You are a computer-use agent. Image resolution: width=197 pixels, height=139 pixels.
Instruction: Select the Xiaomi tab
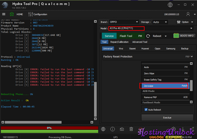pyautogui.click(x=132, y=48)
